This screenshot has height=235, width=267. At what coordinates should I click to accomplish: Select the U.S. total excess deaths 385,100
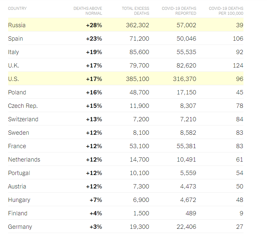tap(137, 79)
